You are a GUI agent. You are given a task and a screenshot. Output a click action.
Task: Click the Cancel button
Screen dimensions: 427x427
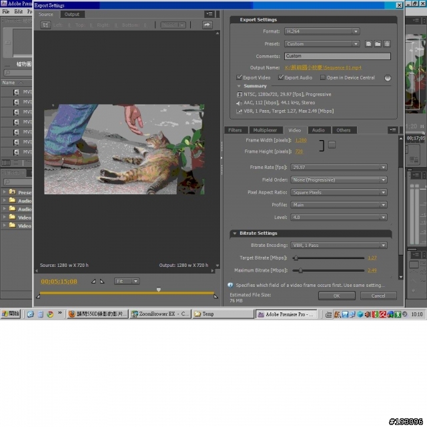click(x=378, y=296)
